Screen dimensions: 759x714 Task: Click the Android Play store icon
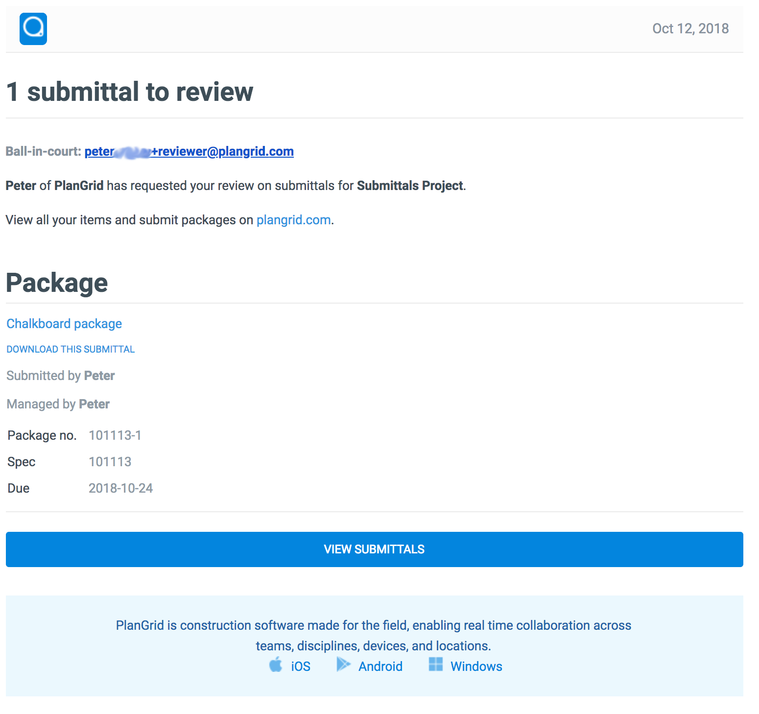343,665
